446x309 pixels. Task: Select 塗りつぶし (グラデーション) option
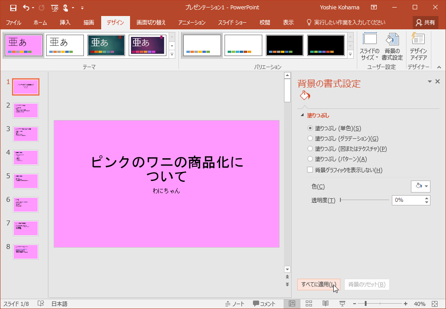pyautogui.click(x=310, y=139)
